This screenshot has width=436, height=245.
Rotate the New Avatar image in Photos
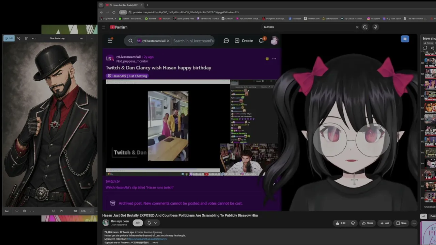19,38
